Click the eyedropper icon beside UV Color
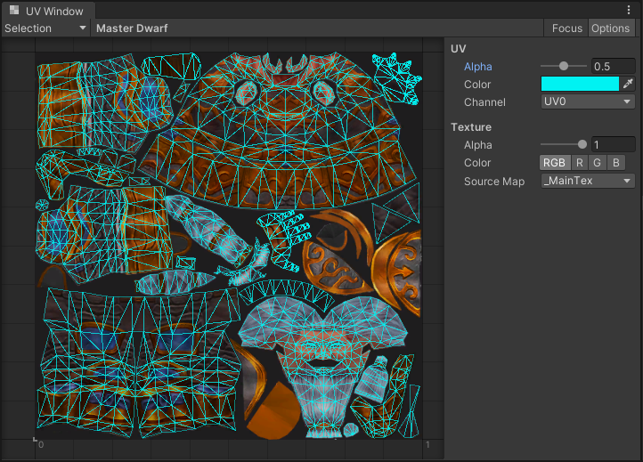643x462 pixels. tap(628, 84)
